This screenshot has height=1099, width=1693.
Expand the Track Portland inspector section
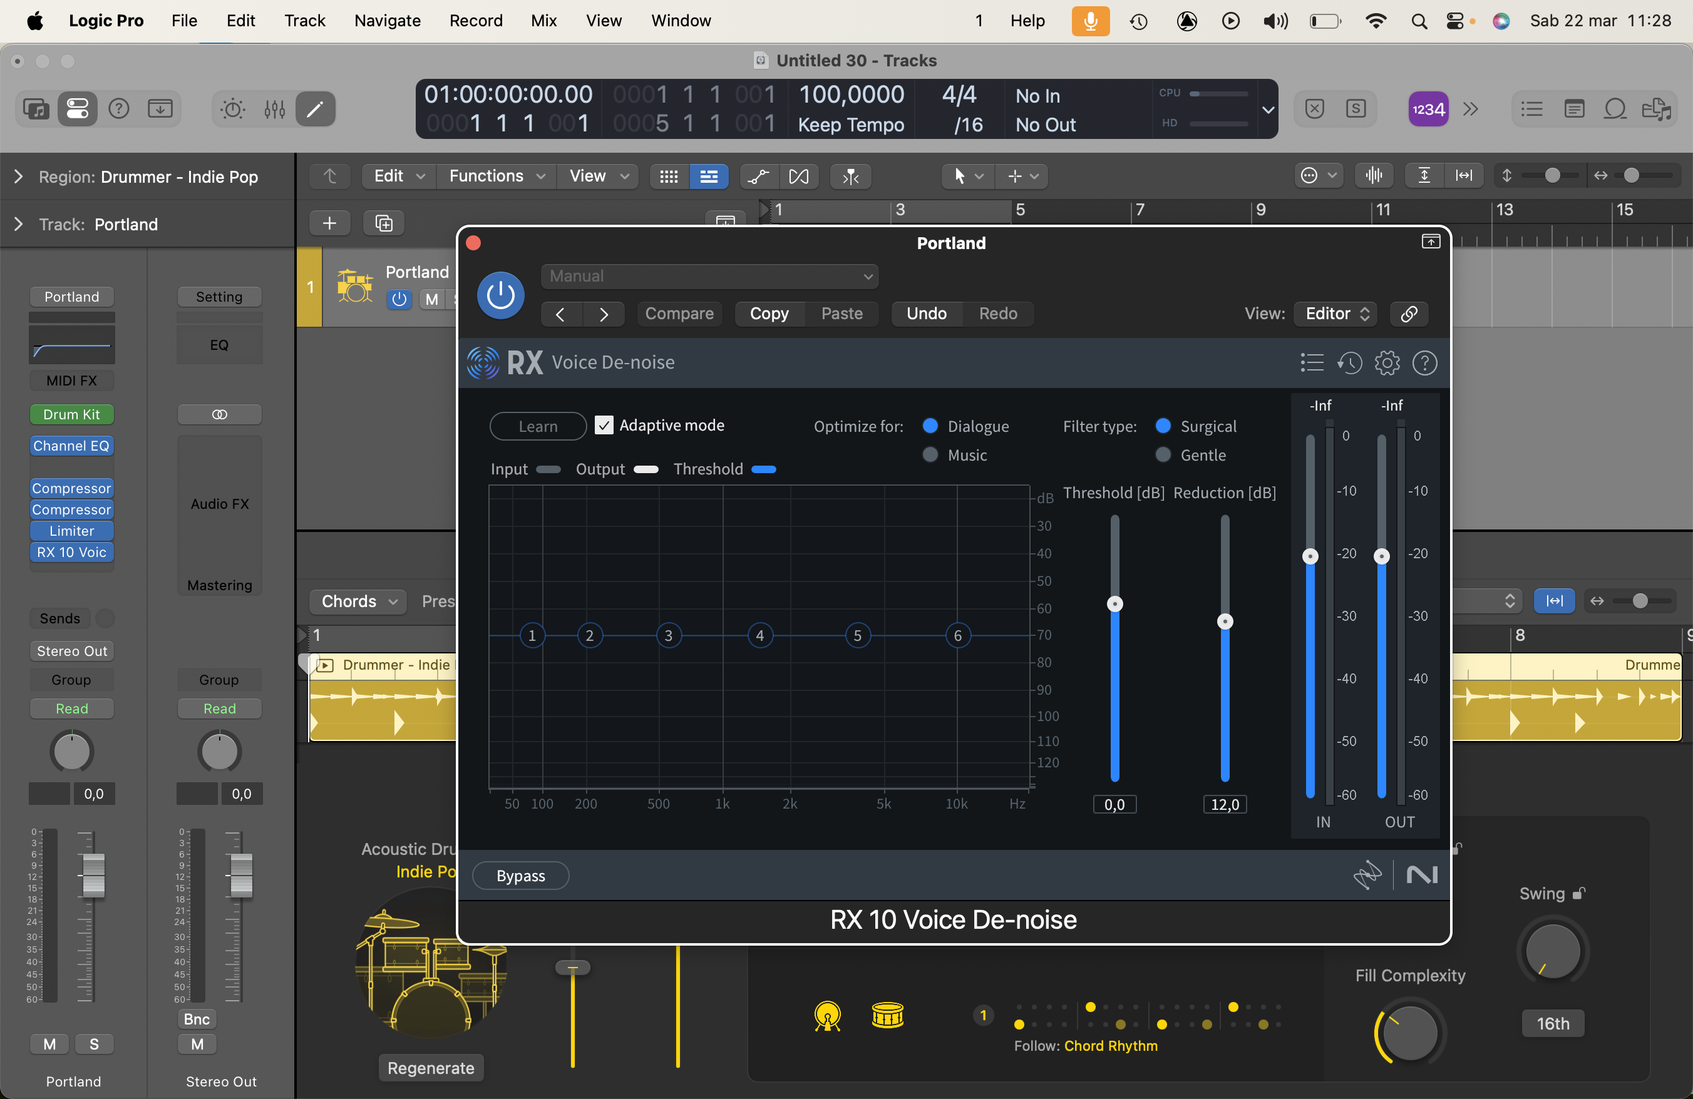[x=19, y=224]
